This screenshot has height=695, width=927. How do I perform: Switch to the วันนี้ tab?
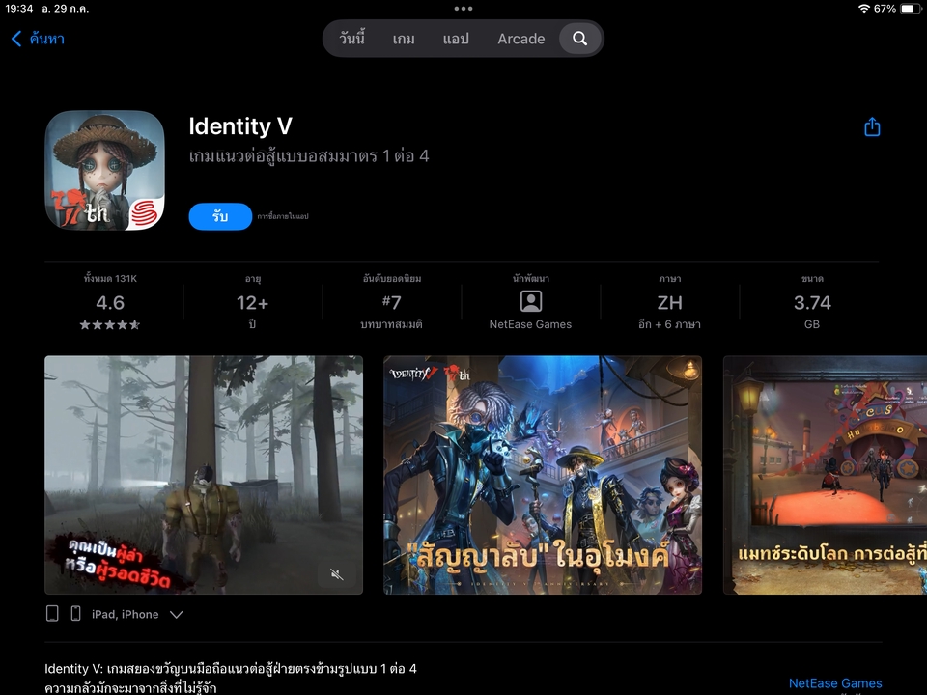coord(352,39)
